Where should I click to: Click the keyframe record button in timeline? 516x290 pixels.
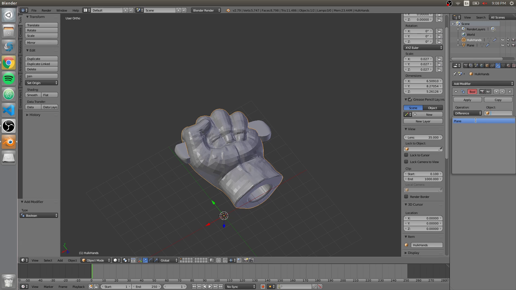tap(263, 287)
